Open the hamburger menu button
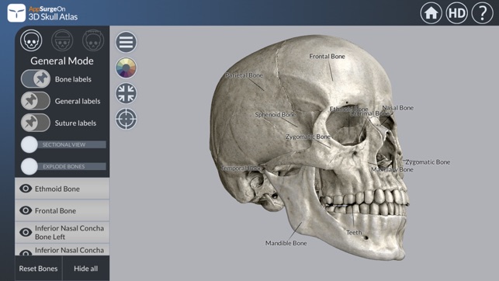 126,42
